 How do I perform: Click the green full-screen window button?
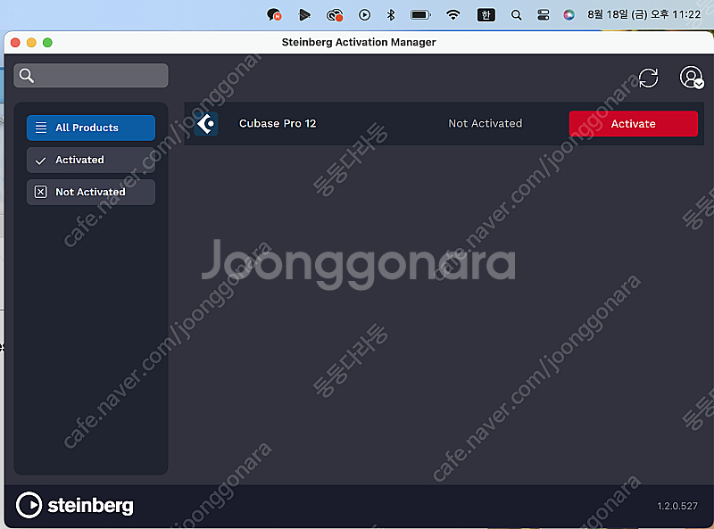[x=47, y=42]
